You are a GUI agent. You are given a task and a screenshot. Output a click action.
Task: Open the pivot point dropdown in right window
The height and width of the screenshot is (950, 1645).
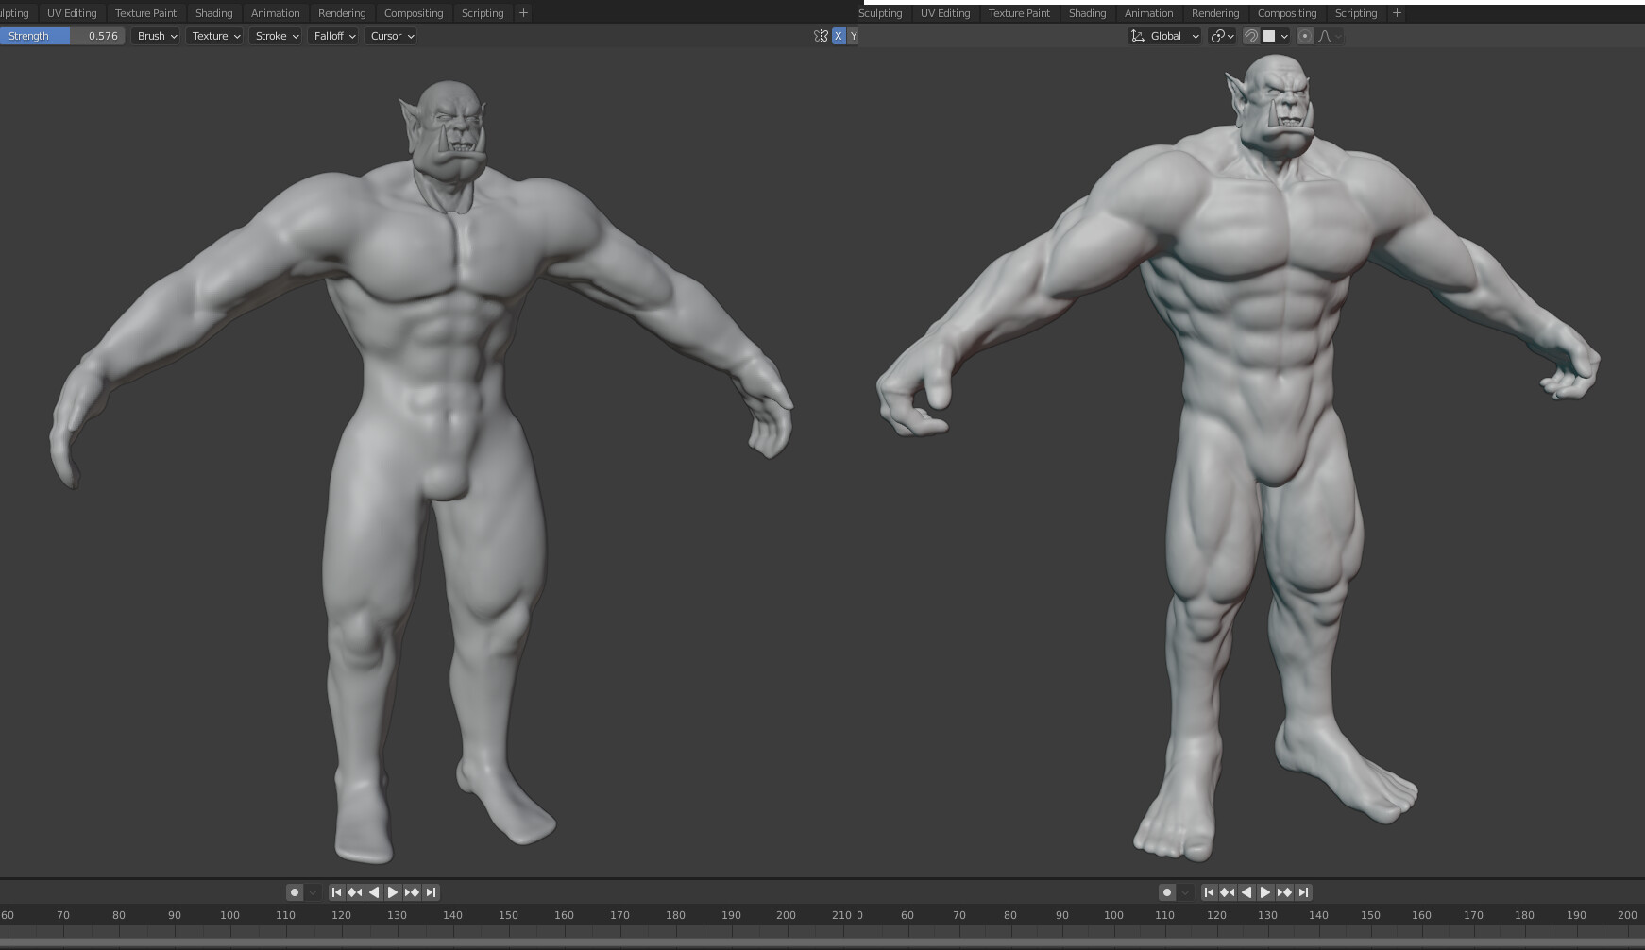point(1222,36)
